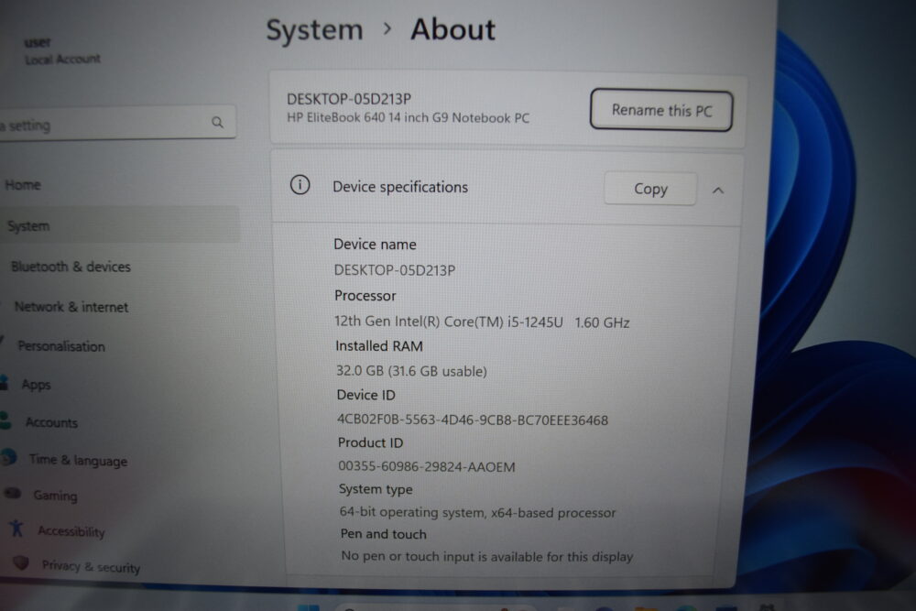Click the Device ID label
The height and width of the screenshot is (611, 916).
[x=365, y=395]
